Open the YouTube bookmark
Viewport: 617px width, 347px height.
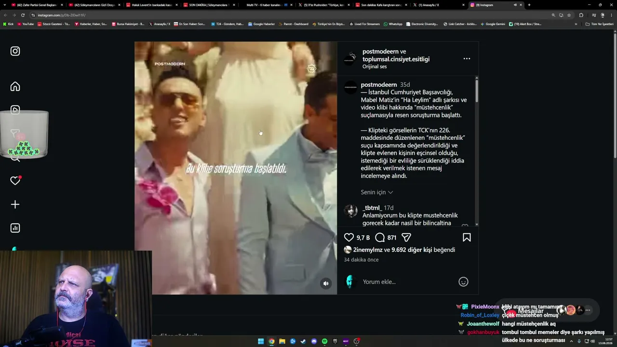click(26, 24)
